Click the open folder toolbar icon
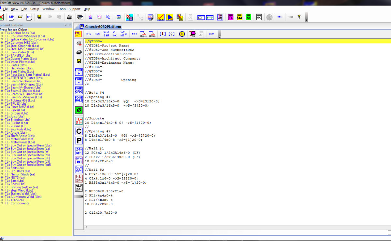Screen dimensions: 391x241 pos(20,17)
